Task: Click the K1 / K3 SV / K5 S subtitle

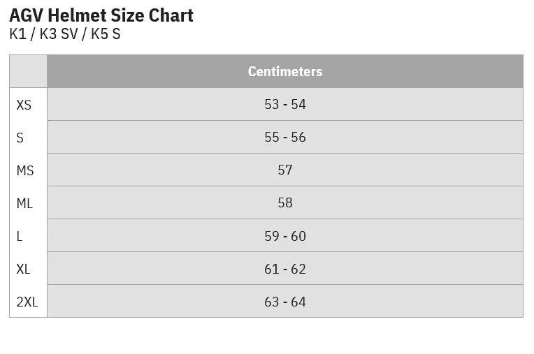Action: [65, 34]
